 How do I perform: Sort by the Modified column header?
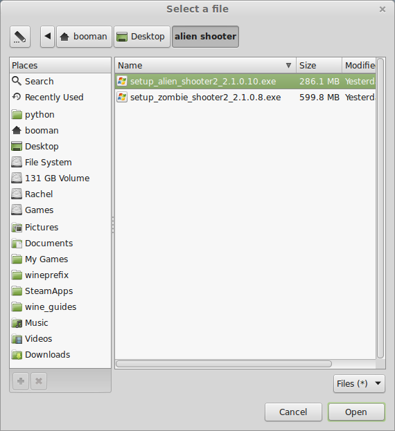(x=359, y=66)
